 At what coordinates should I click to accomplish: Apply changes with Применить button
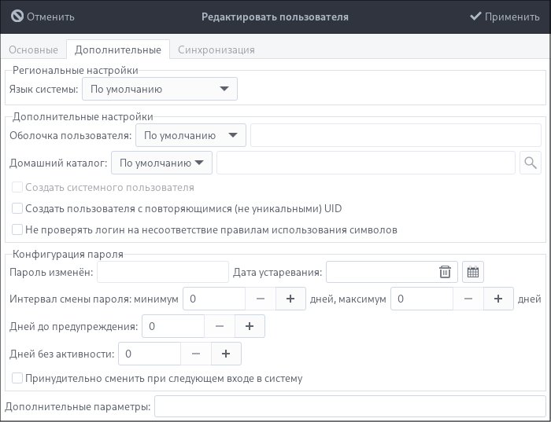pos(505,17)
